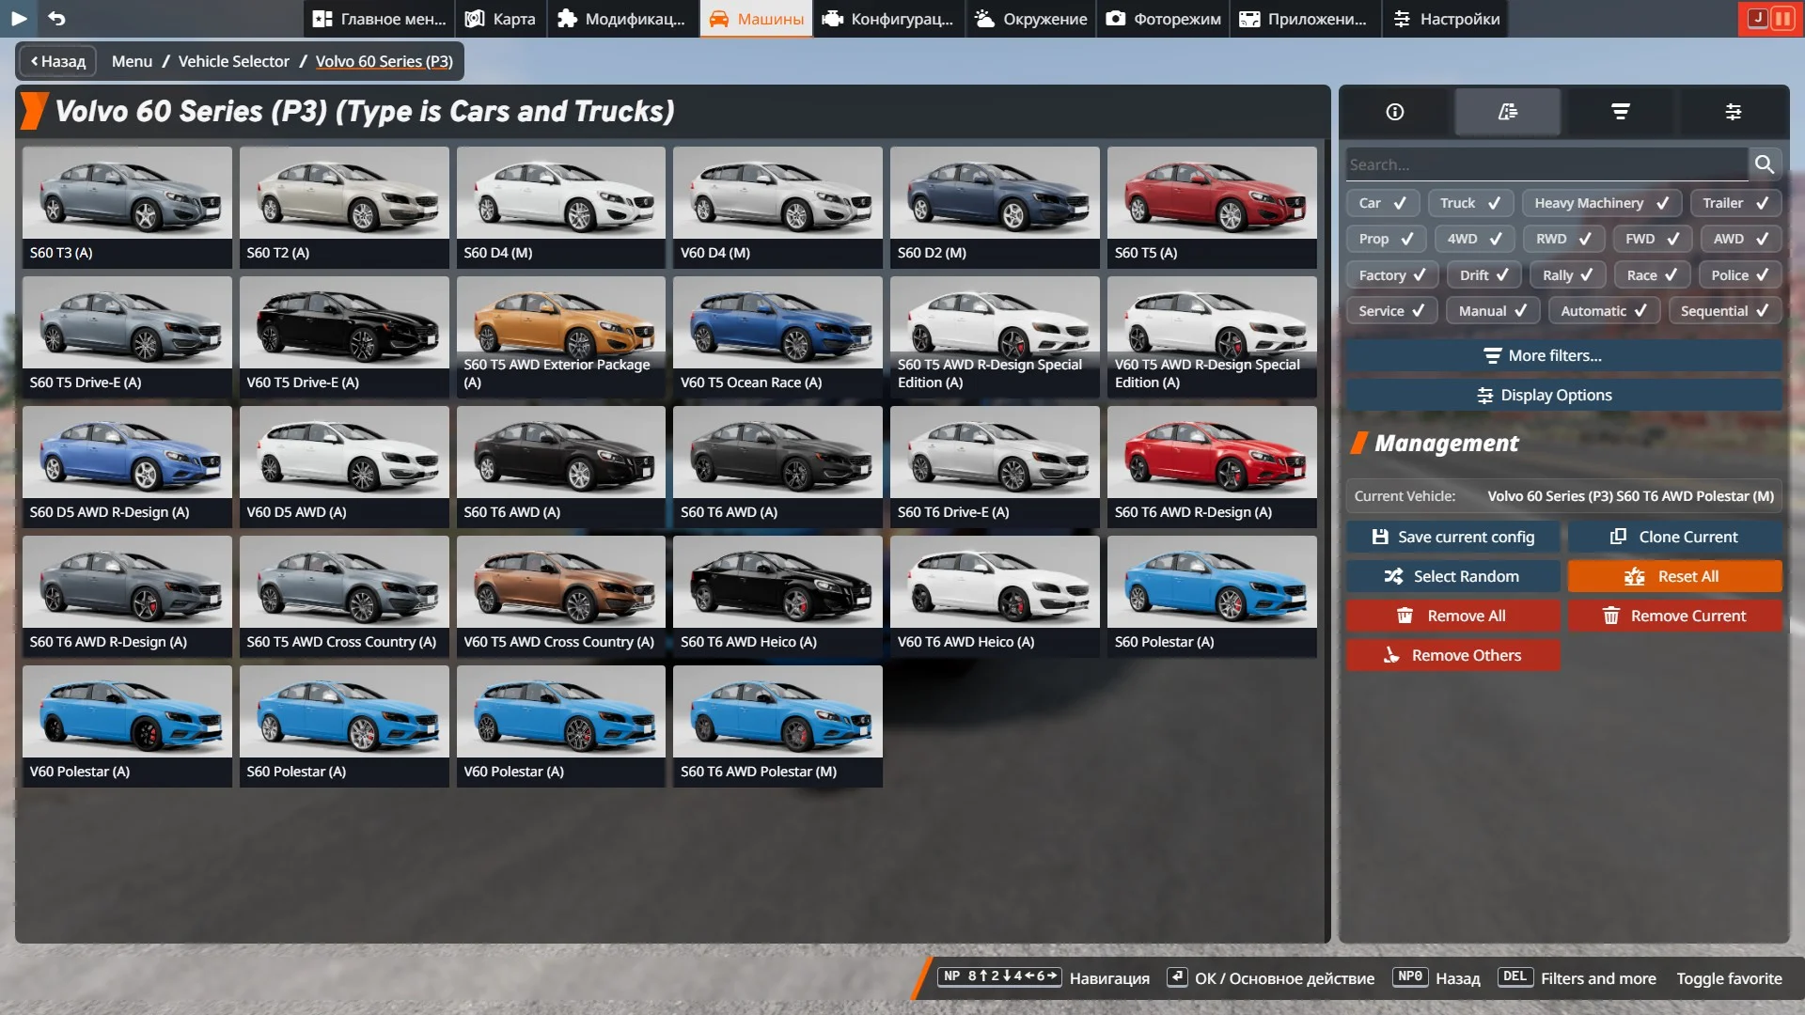This screenshot has width=1805, height=1015.
Task: Select the S60 T6 Drive-E (A) car
Action: click(x=995, y=466)
